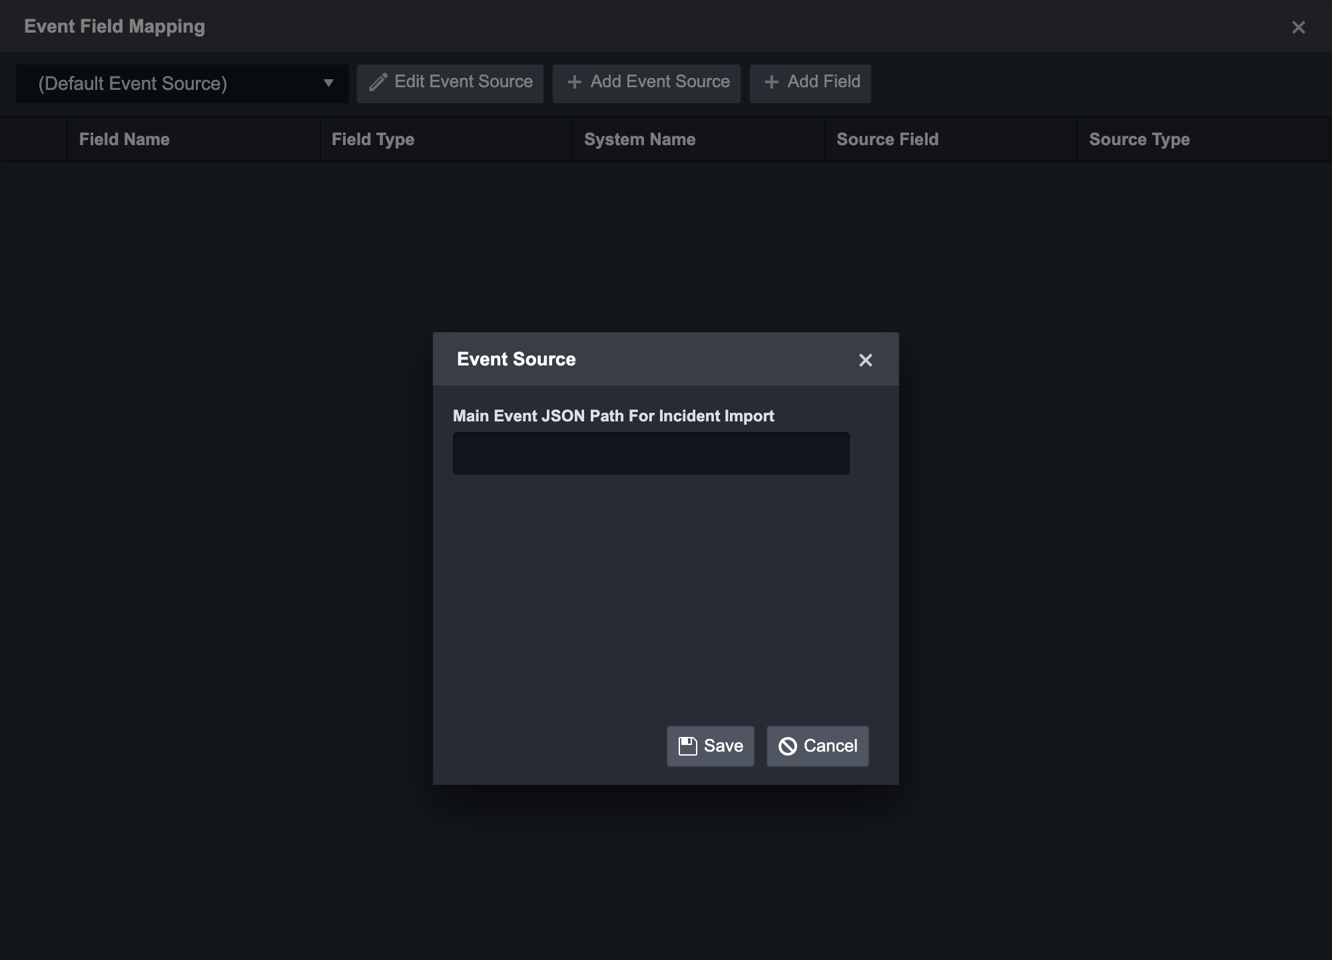
Task: Click the Edit Event Source button
Action: (450, 83)
